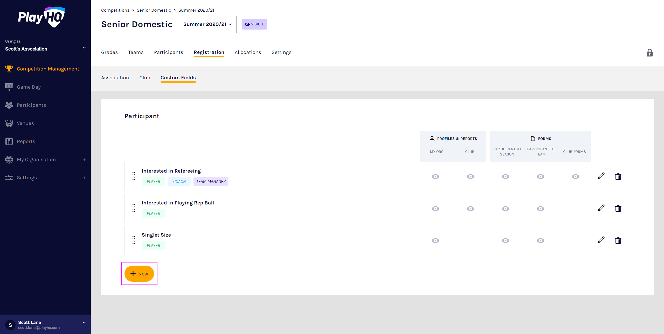Toggle Participant to Team visibility for Singlet Size

(540, 240)
